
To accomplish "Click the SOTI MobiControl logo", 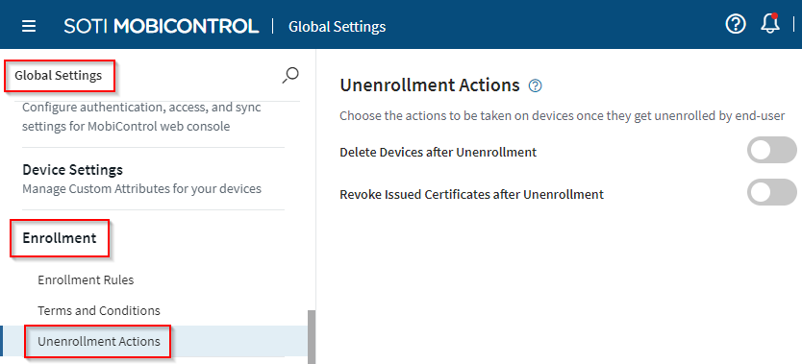I will tap(162, 26).
